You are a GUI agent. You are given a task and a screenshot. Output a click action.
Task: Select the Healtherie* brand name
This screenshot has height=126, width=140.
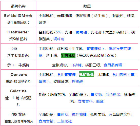coord(18,32)
